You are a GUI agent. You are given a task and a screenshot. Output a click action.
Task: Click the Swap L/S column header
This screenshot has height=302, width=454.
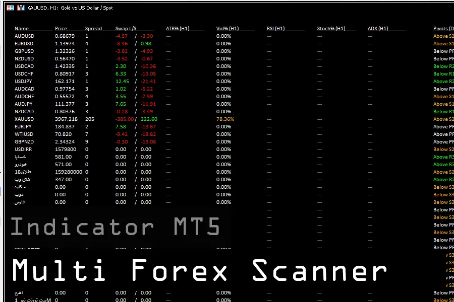126,28
